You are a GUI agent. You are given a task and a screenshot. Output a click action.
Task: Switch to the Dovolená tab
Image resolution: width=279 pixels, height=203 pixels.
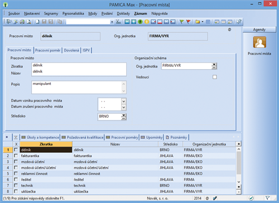click(x=71, y=50)
